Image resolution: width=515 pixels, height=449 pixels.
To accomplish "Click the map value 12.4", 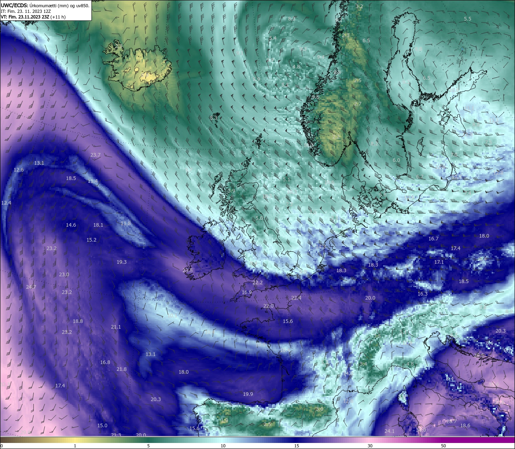I will pyautogui.click(x=6, y=203).
